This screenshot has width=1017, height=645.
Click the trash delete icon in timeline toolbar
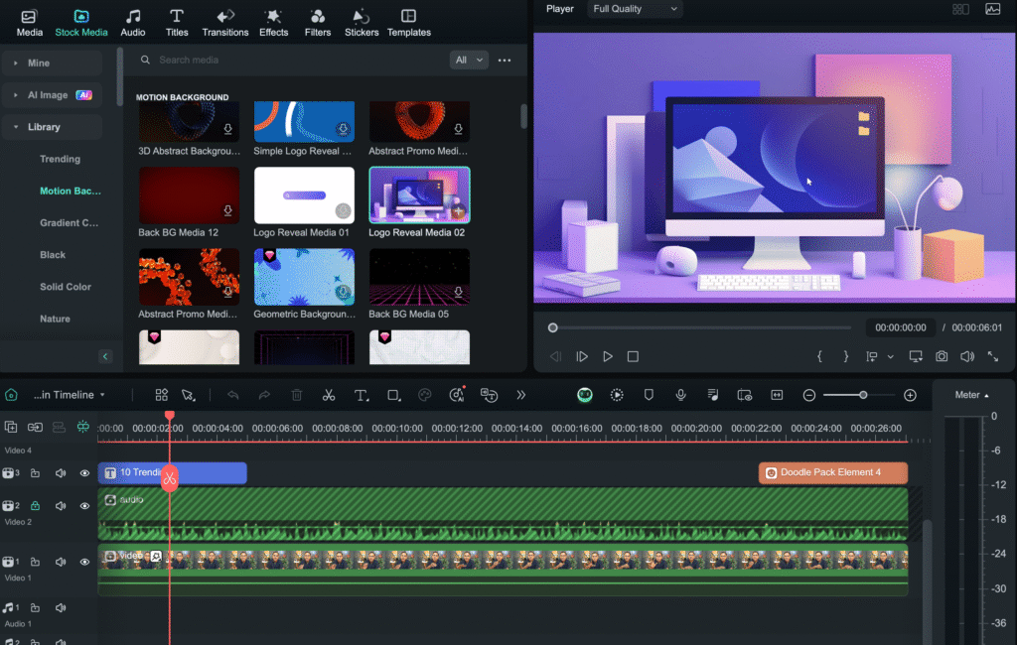click(x=297, y=395)
